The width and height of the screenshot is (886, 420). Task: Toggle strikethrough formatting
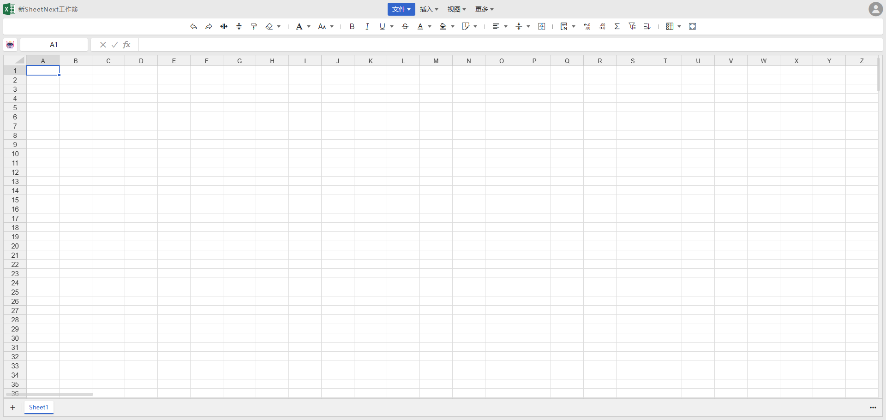click(x=405, y=27)
